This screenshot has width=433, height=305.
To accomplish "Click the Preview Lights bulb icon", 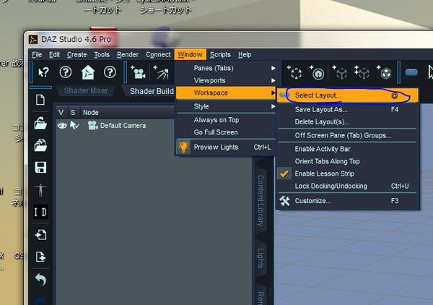I will pyautogui.click(x=183, y=147).
